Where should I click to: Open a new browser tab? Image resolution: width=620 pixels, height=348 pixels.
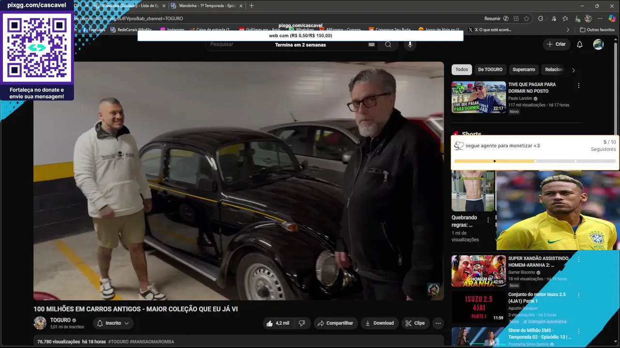pyautogui.click(x=251, y=6)
